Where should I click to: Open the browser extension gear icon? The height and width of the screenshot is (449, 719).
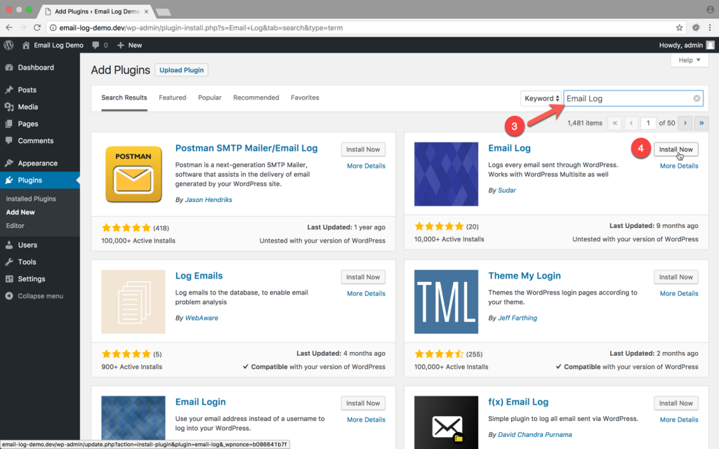point(696,27)
